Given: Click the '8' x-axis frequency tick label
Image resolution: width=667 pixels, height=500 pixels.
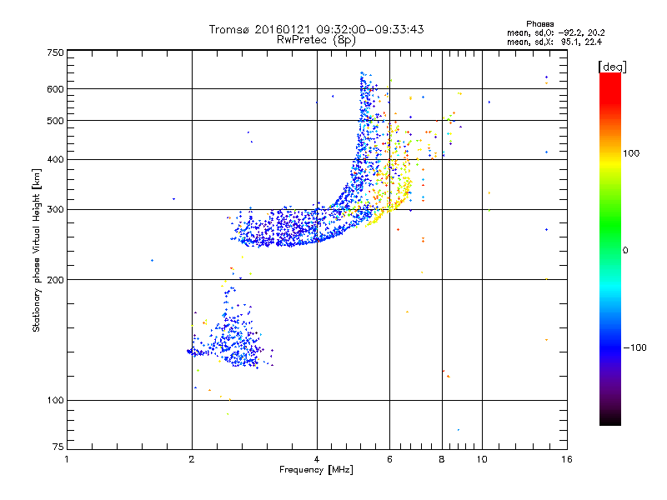Looking at the screenshot, I should [x=442, y=459].
